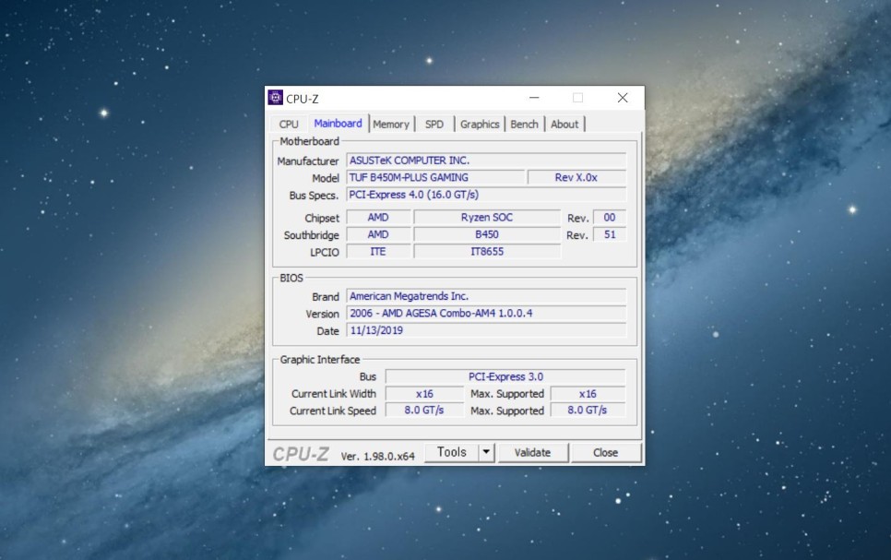Viewport: 891px width, 560px height.
Task: Click the ASUSTeK COMPUTER INC. manufacturer field
Action: [486, 161]
